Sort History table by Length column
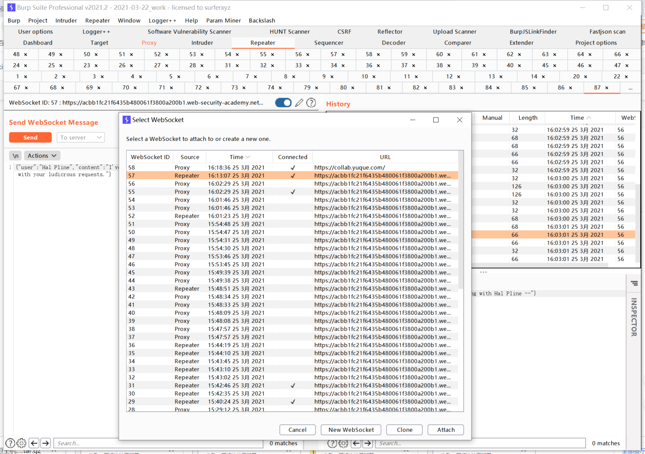 (x=528, y=117)
